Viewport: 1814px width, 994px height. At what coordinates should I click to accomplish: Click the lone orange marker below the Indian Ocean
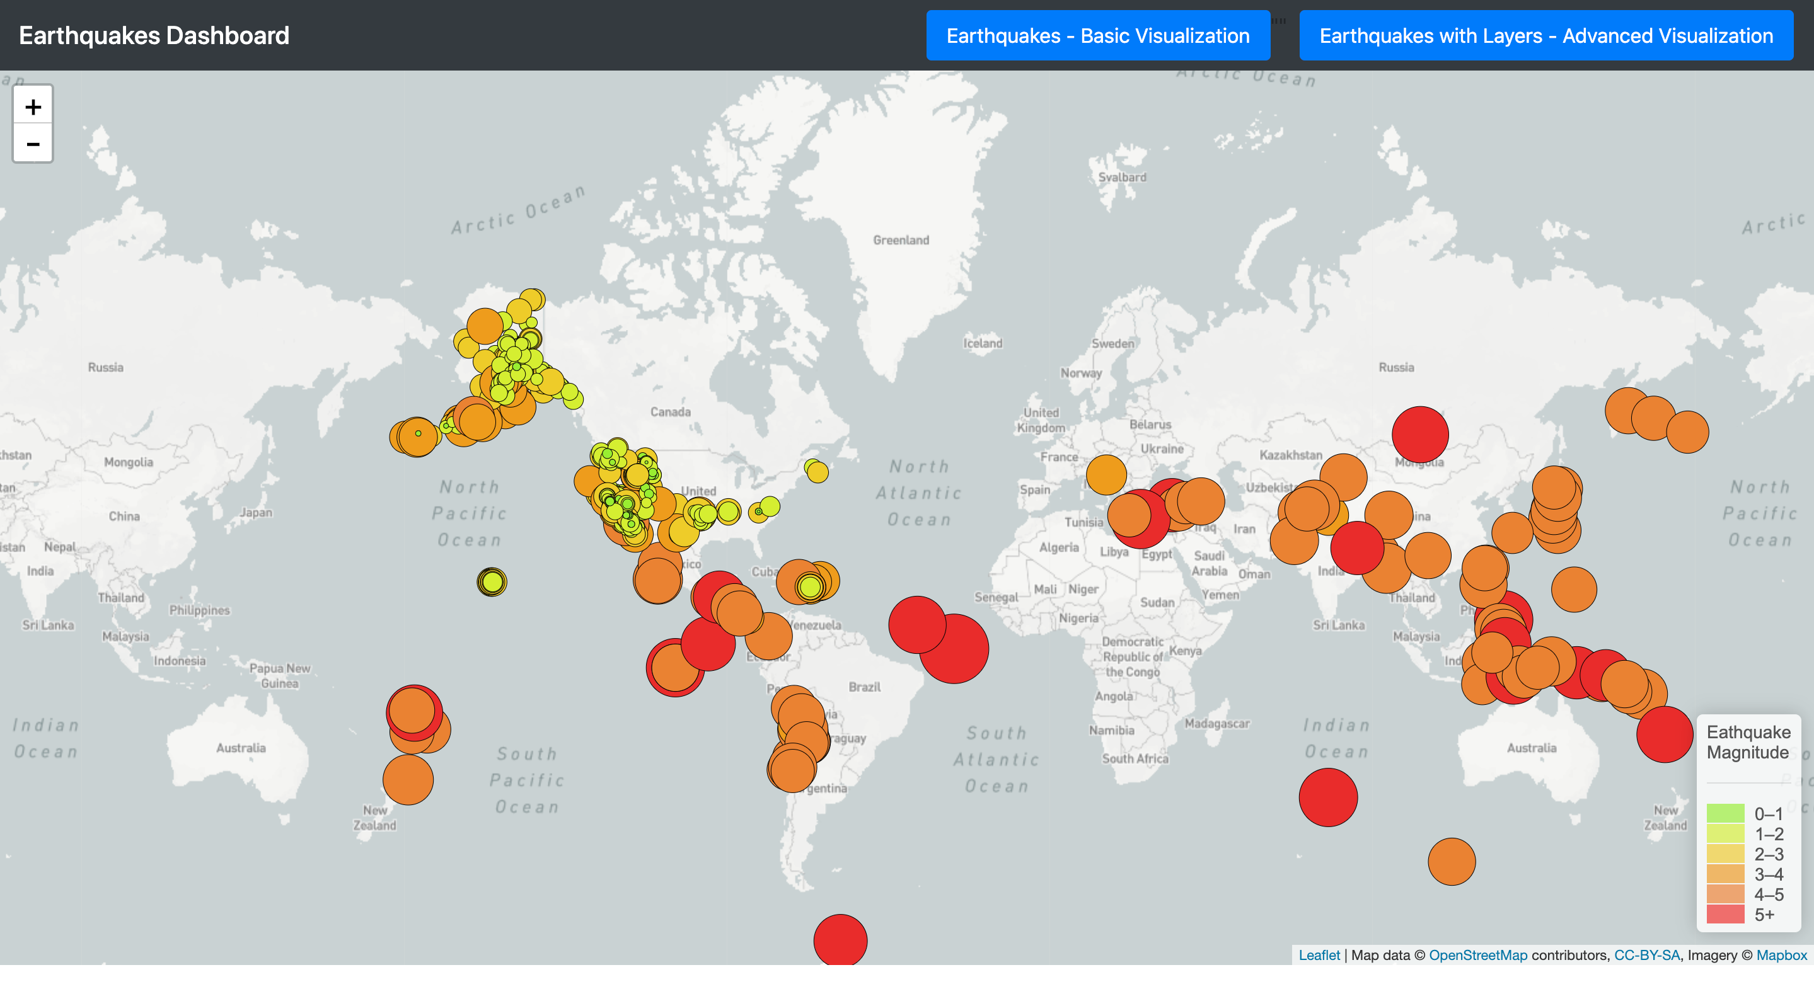pyautogui.click(x=1451, y=860)
